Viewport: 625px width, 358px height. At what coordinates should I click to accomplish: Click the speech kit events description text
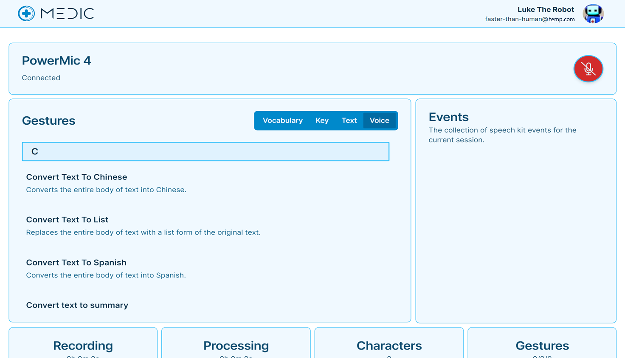tap(502, 135)
